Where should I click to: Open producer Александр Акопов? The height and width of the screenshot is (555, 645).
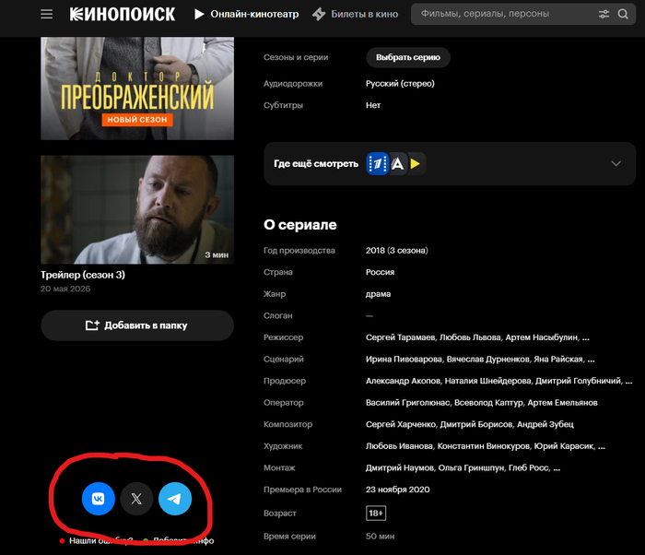pos(403,381)
